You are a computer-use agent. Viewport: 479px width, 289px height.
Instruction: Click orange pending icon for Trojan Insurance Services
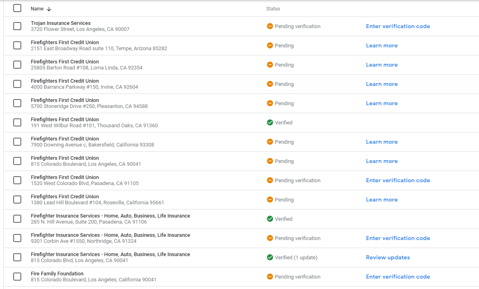click(270, 26)
